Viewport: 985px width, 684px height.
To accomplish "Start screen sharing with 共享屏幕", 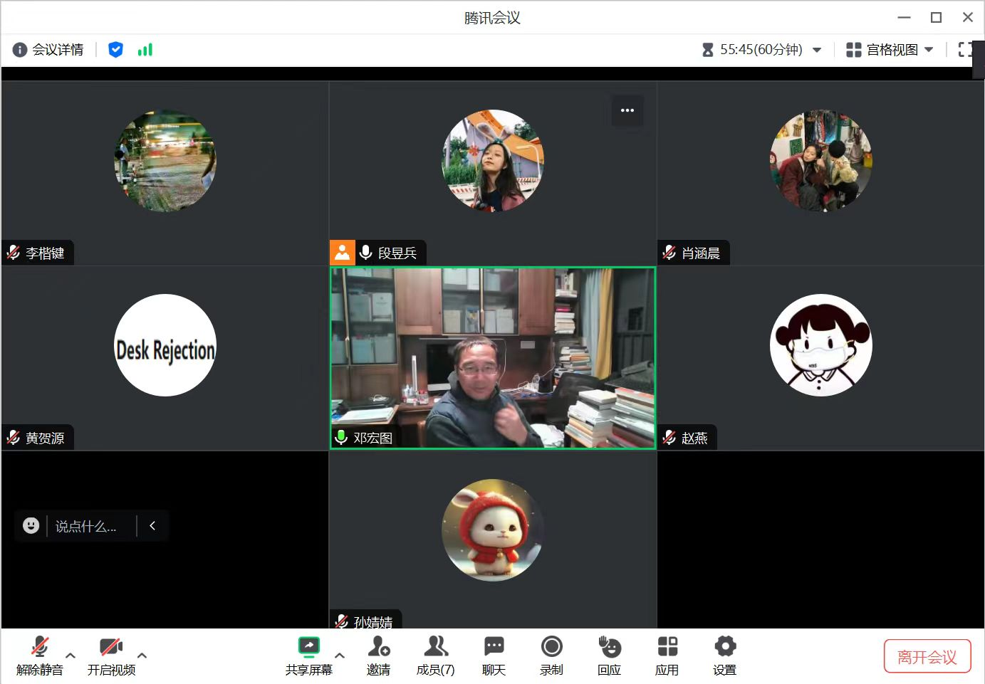I will [x=309, y=656].
